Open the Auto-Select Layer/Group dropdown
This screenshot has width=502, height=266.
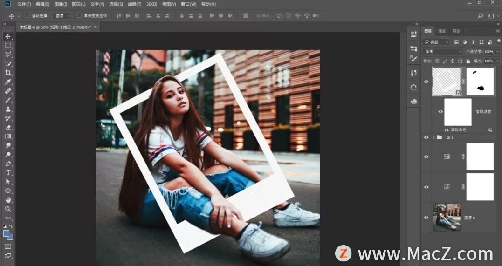tap(62, 16)
